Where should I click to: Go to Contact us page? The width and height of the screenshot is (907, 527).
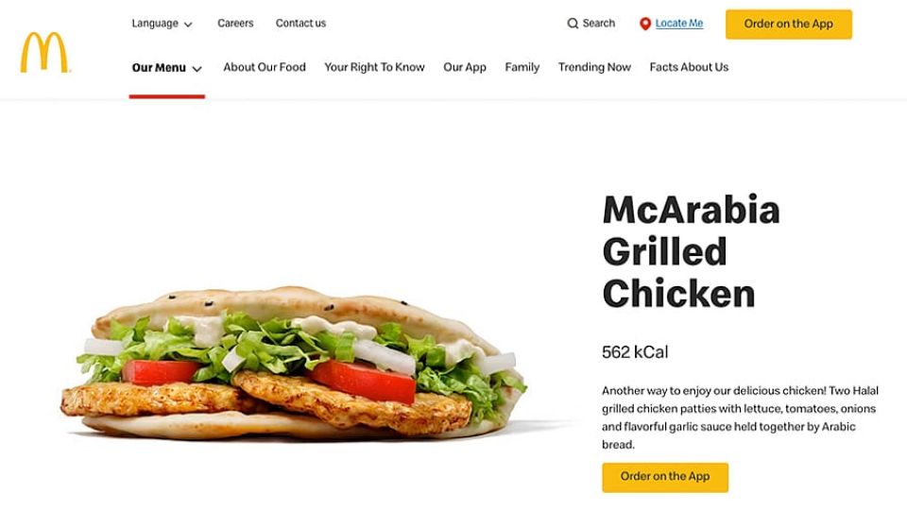coord(300,24)
